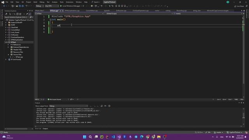Viewport: 249px width, 140px height.
Task: Switch to the What's New? tab
Action: coord(40,10)
